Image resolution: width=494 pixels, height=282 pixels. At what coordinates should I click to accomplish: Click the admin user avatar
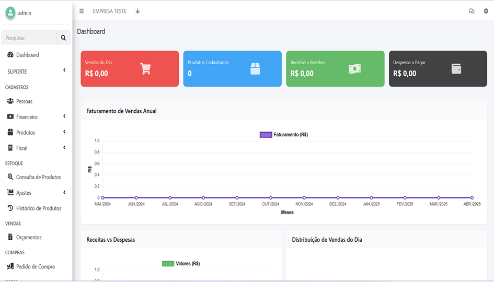pos(10,13)
